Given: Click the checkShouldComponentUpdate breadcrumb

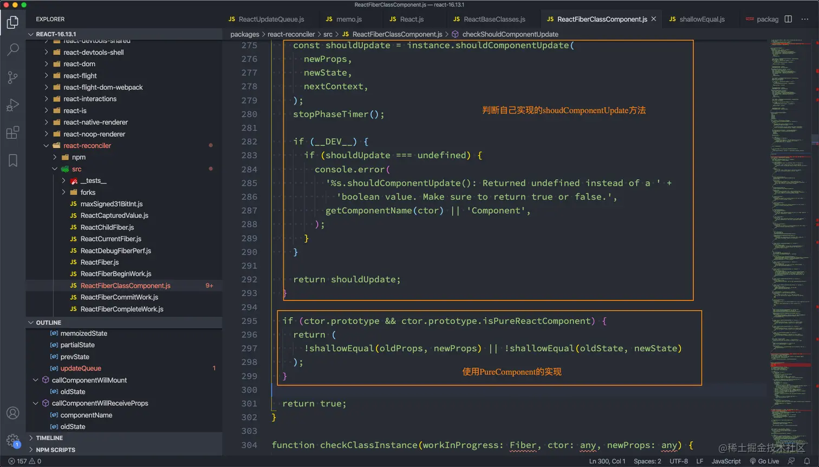Looking at the screenshot, I should (x=510, y=34).
